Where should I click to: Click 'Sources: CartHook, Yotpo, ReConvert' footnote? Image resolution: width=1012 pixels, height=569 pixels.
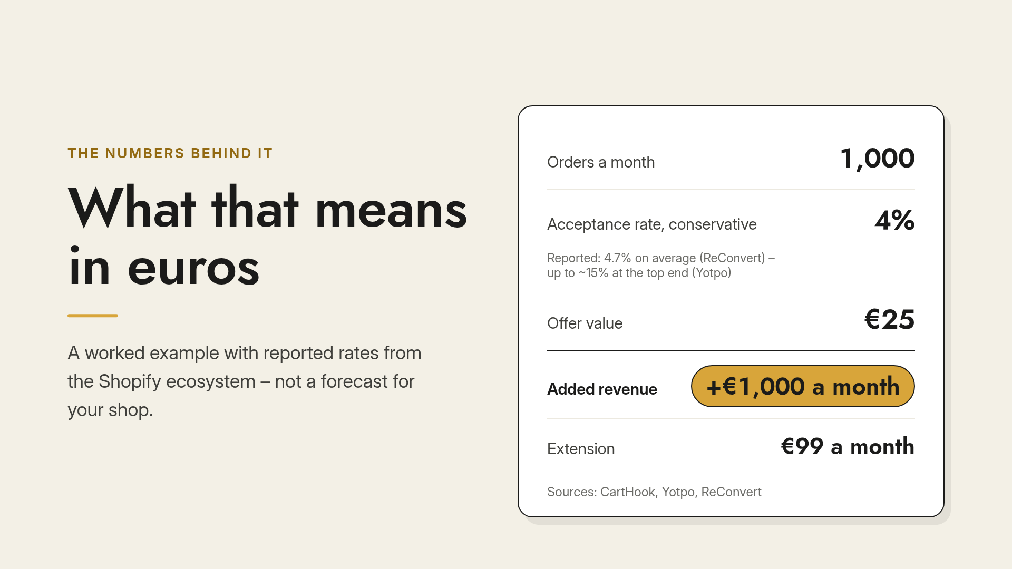tap(654, 492)
